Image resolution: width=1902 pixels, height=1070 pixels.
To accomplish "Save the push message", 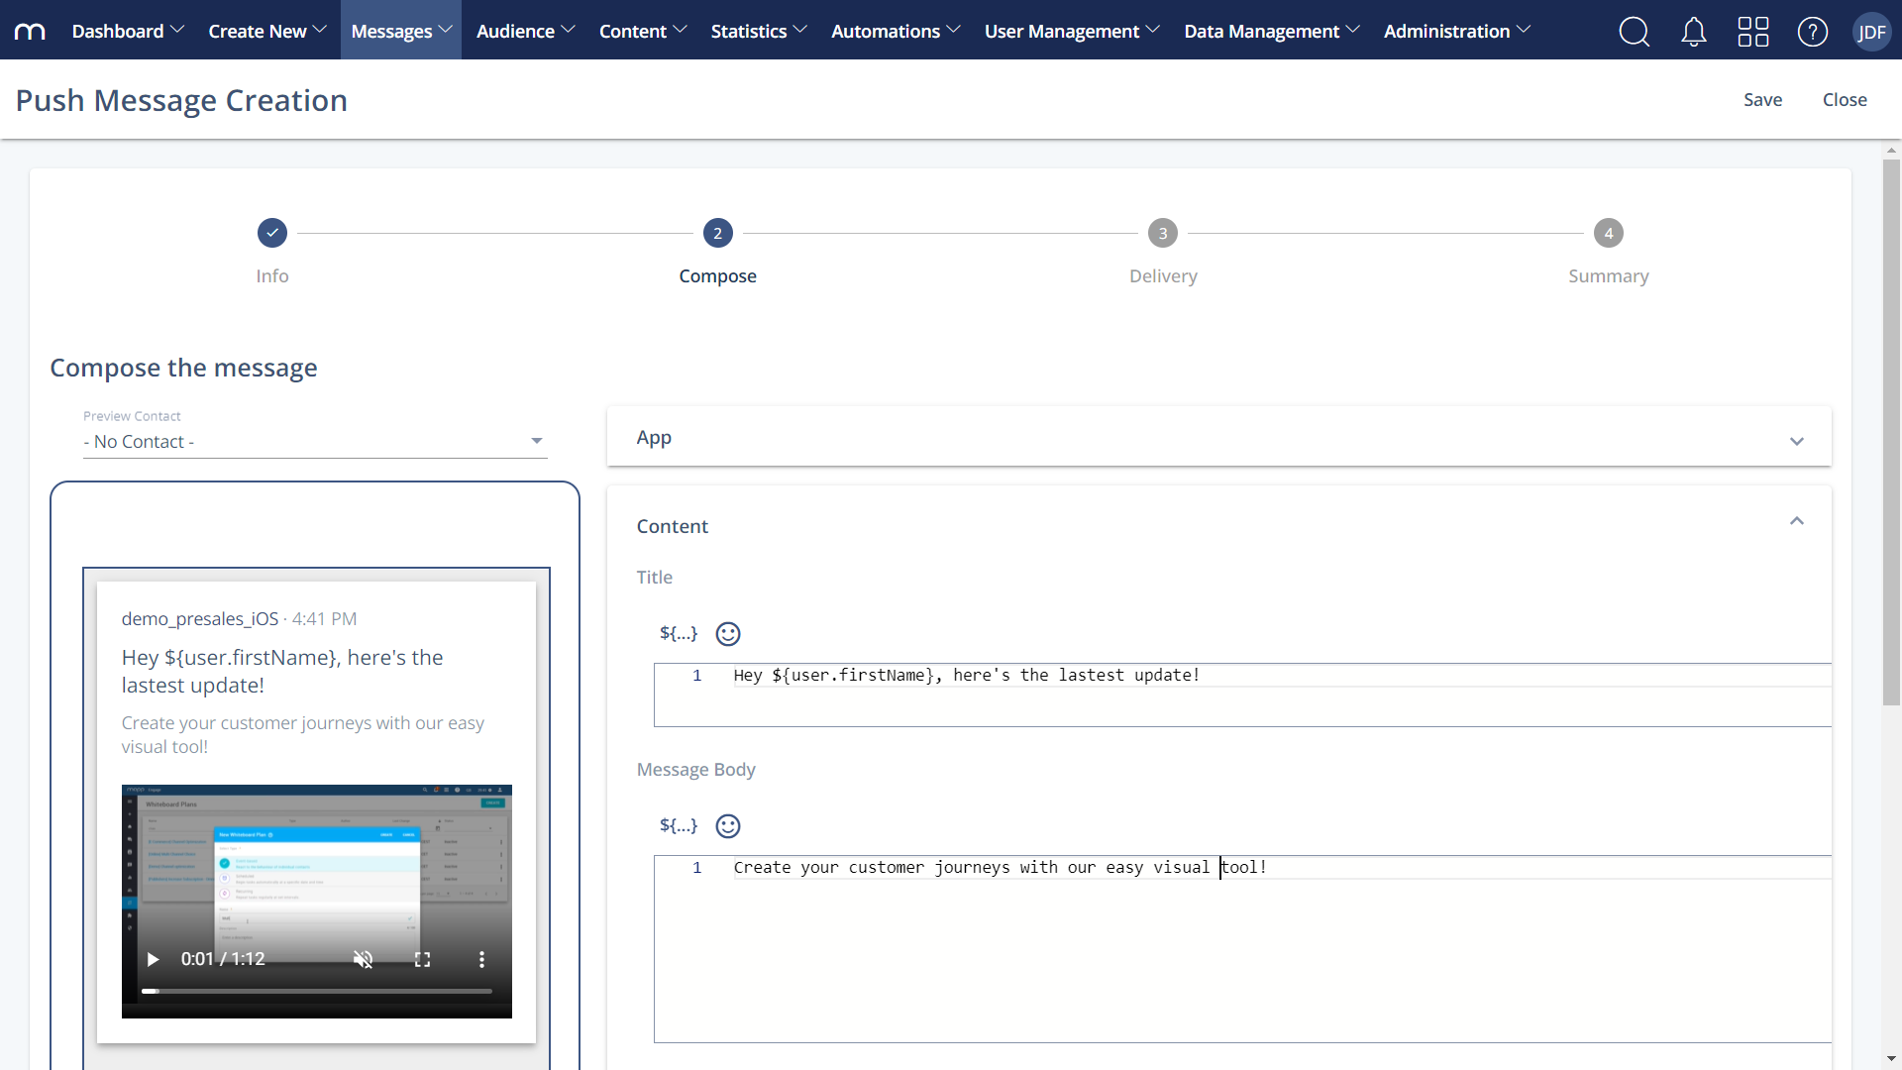I will click(x=1763, y=99).
